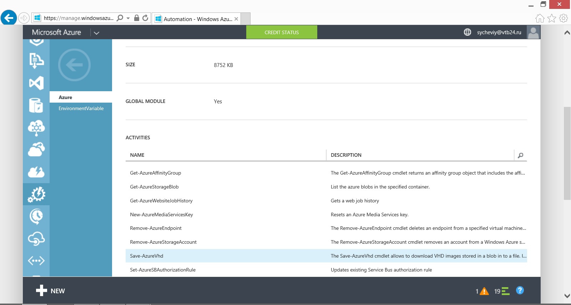Screen dimensions: 571x305
Task: Open the SQL Databases sidebar icon
Action: (36, 105)
